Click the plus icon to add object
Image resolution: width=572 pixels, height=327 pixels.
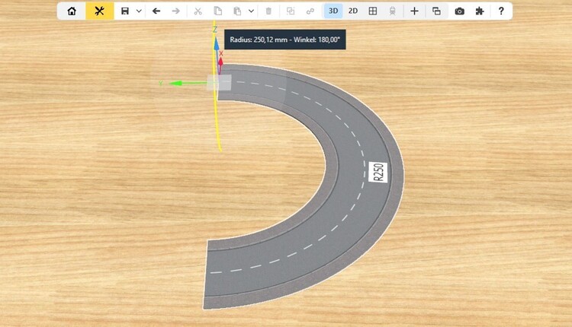(x=414, y=11)
